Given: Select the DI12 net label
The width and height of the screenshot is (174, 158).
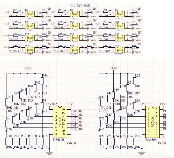Looking at the screenshot, I should [x=102, y=111].
